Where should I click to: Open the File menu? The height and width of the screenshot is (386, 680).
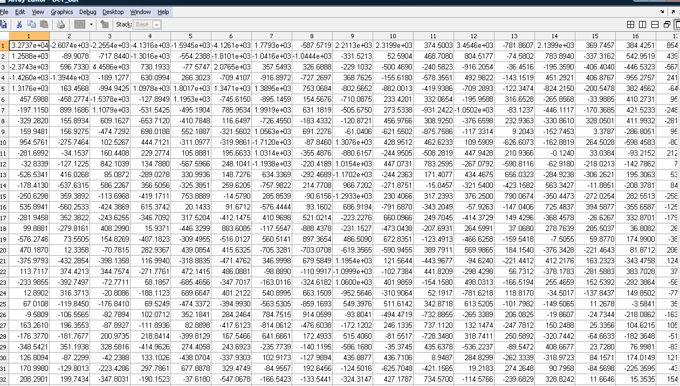point(4,11)
